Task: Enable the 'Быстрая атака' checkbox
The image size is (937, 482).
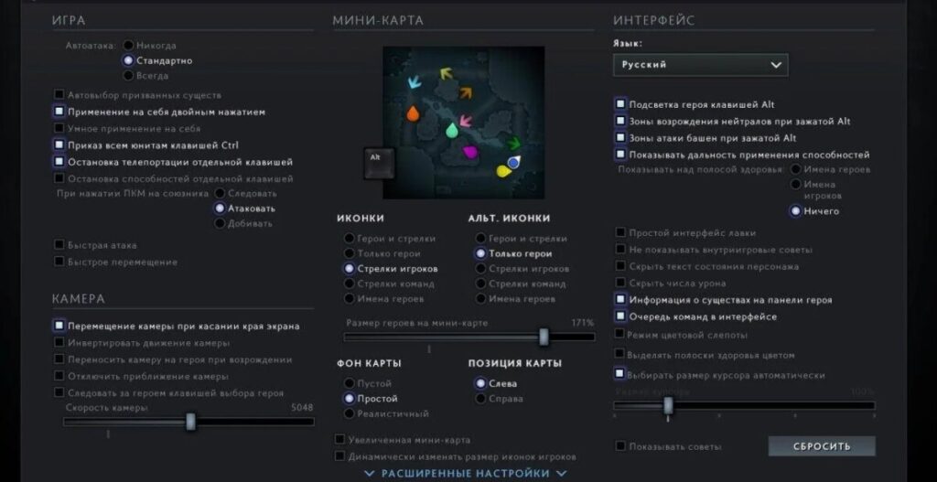Action: pos(59,245)
